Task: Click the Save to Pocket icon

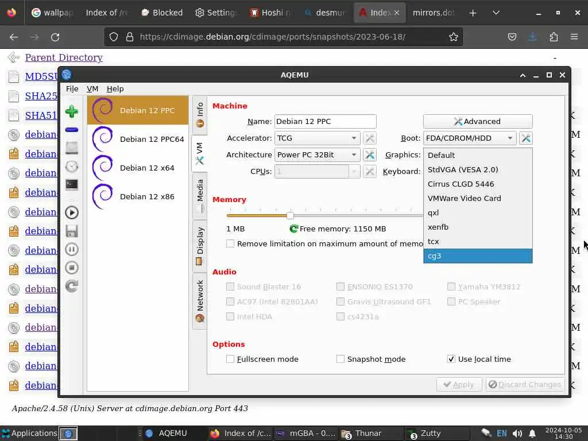Action: click(x=512, y=37)
